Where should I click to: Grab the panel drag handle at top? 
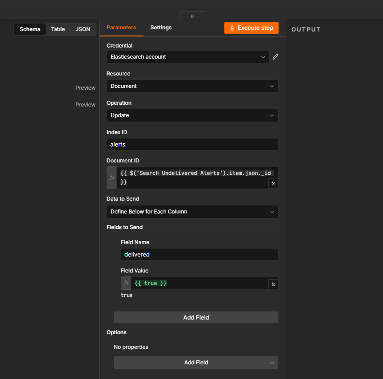[193, 16]
